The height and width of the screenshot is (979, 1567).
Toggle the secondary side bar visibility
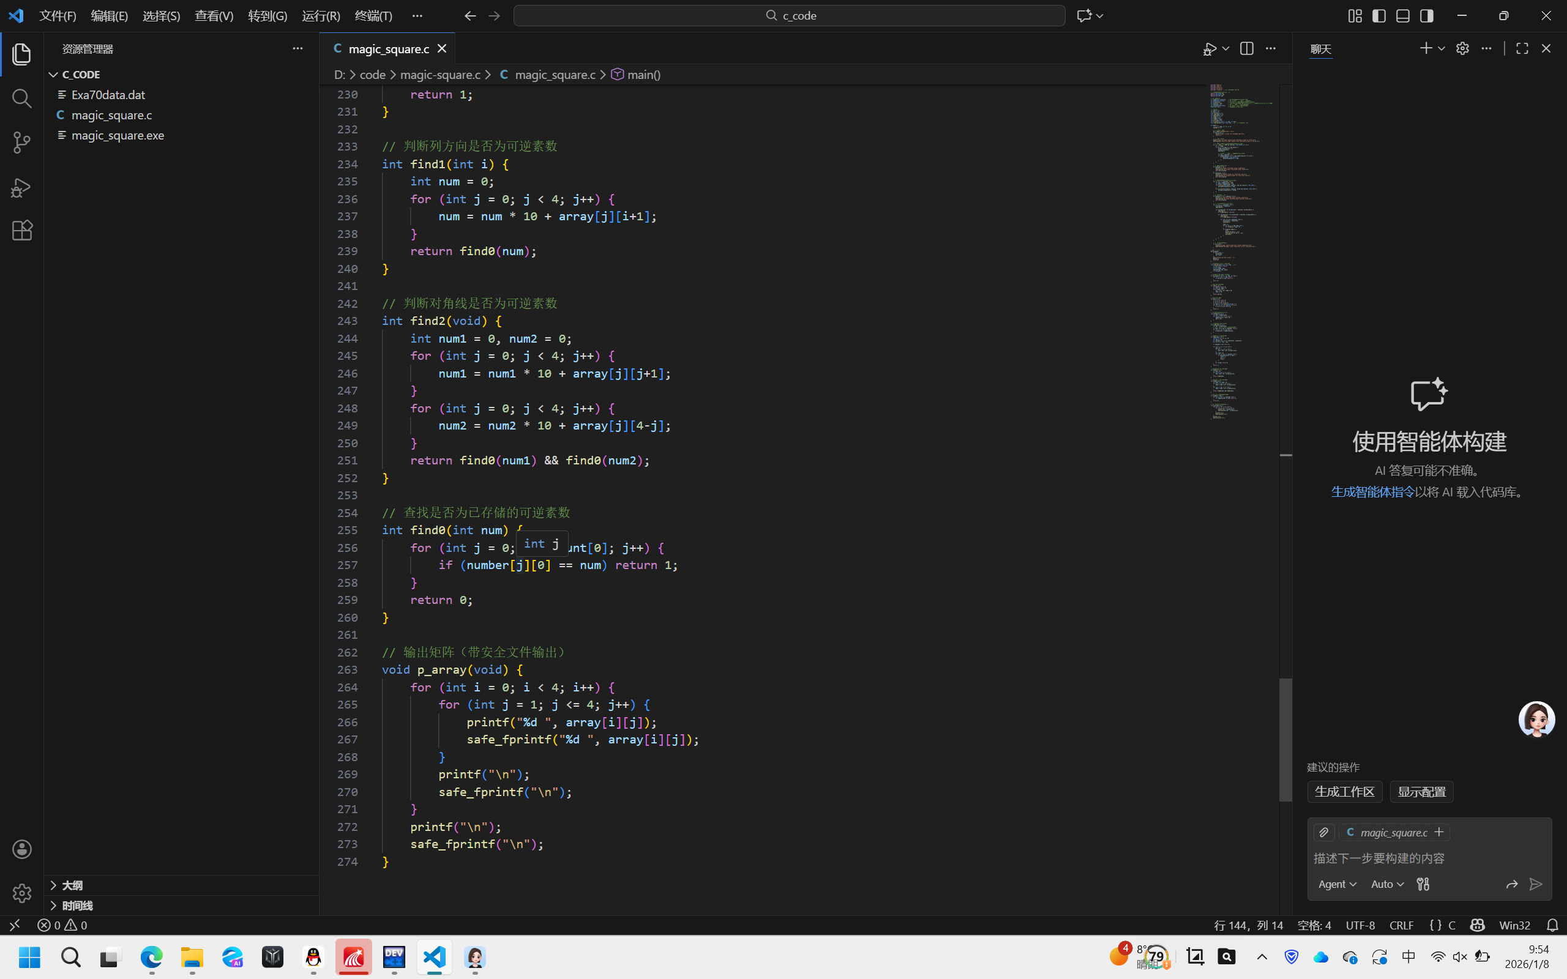[x=1426, y=15]
